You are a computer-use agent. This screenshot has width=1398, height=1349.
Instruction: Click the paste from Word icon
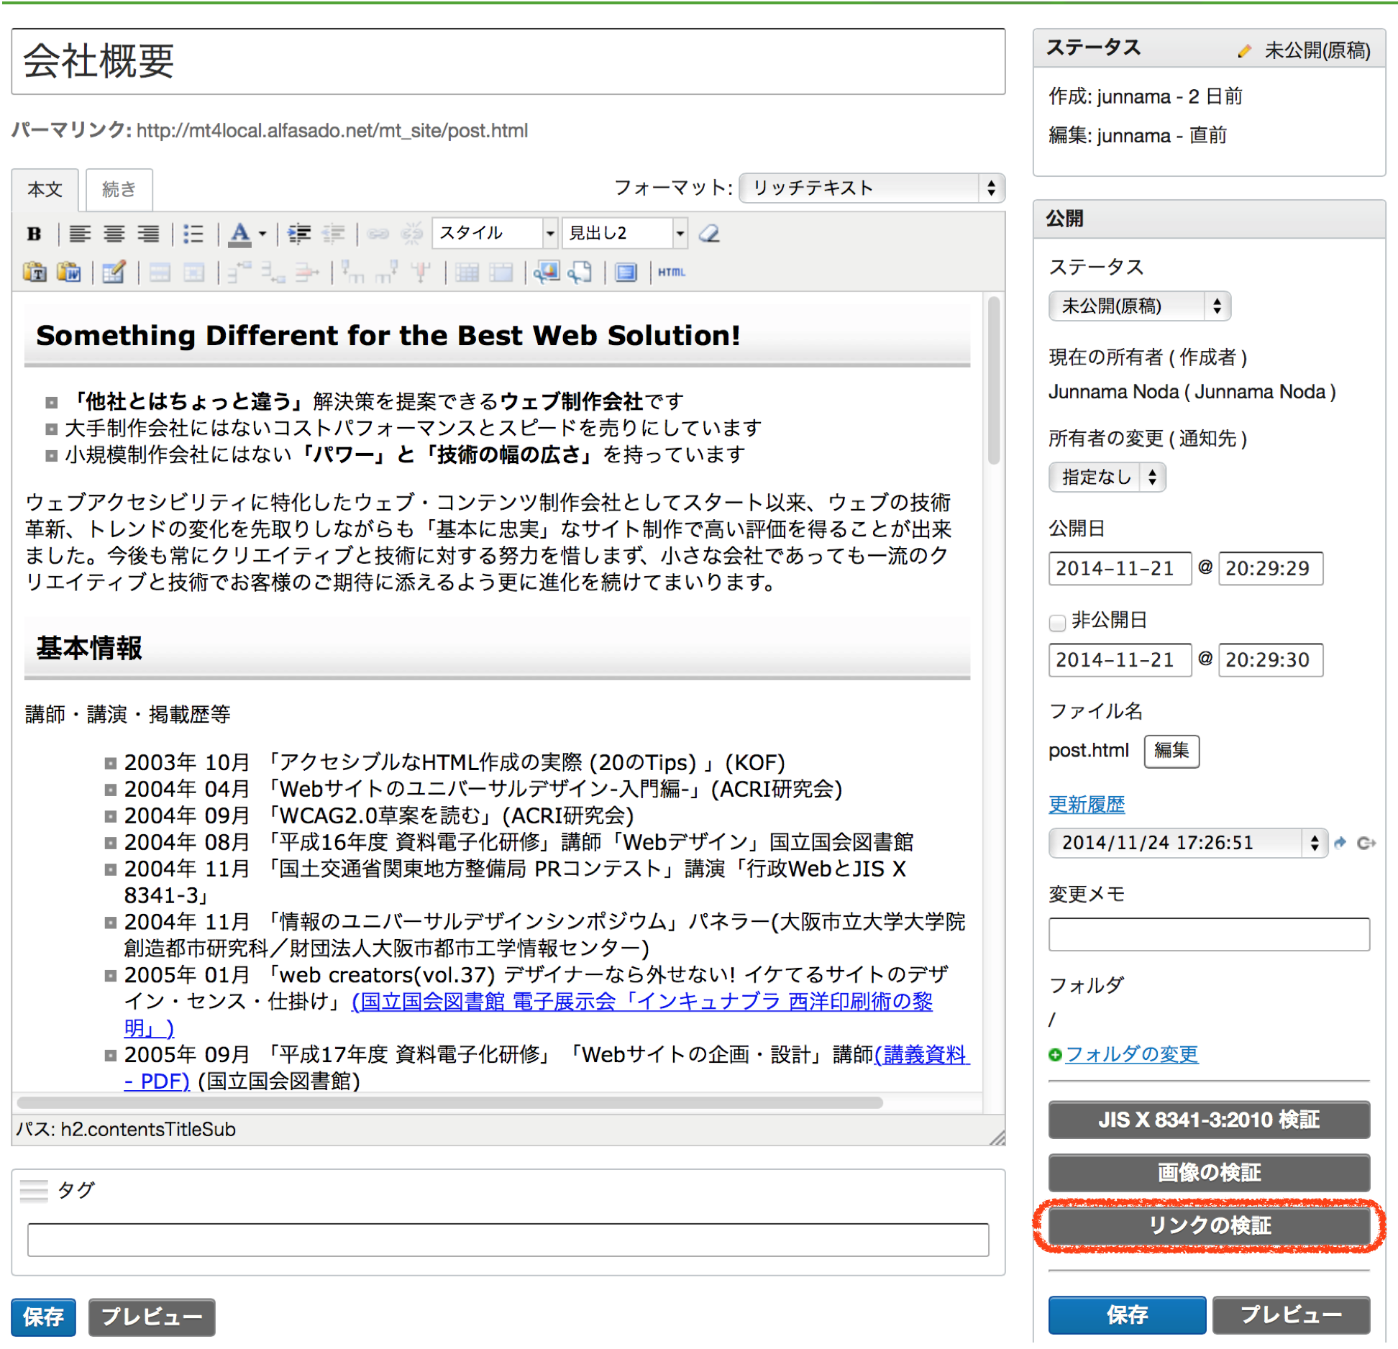[x=69, y=272]
